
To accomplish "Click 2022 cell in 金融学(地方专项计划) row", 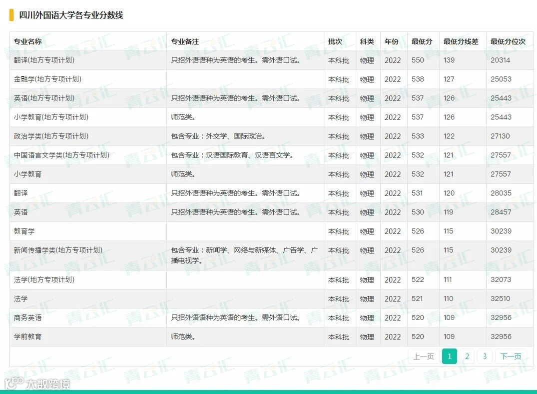I will point(393,79).
